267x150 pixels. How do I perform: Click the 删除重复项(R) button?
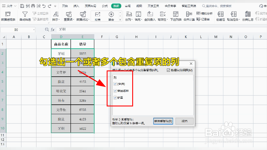click(x=163, y=121)
